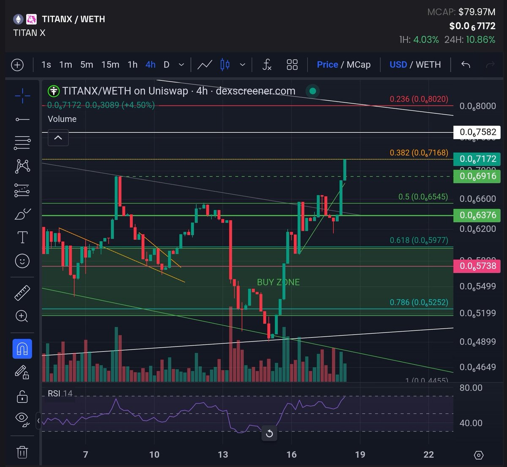Screen dimensions: 507x467
Task: Toggle lock all drawings padlock
Action: click(22, 396)
